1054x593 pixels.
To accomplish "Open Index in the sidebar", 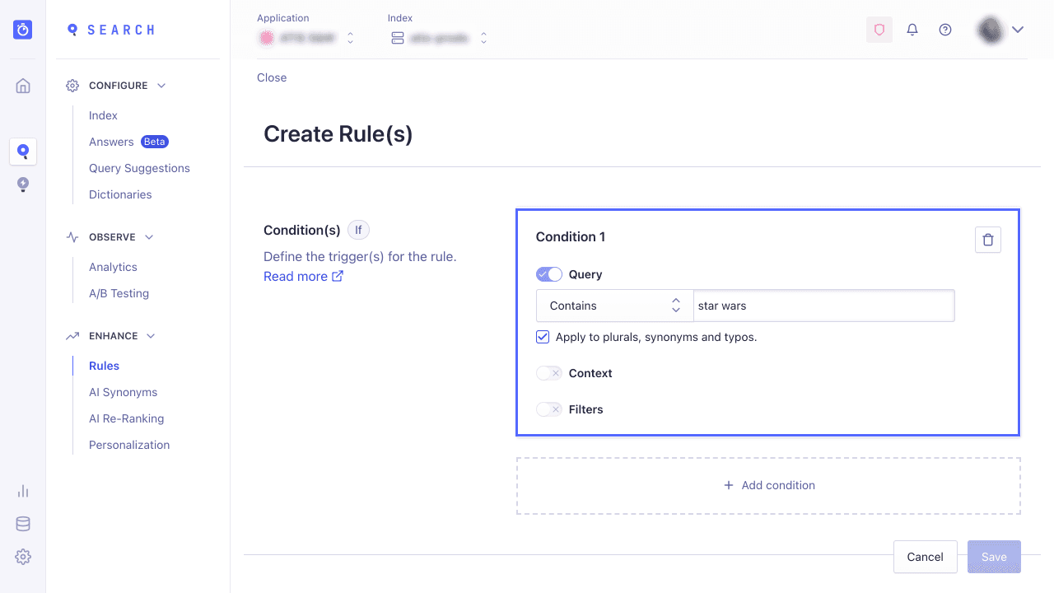I will [x=103, y=115].
